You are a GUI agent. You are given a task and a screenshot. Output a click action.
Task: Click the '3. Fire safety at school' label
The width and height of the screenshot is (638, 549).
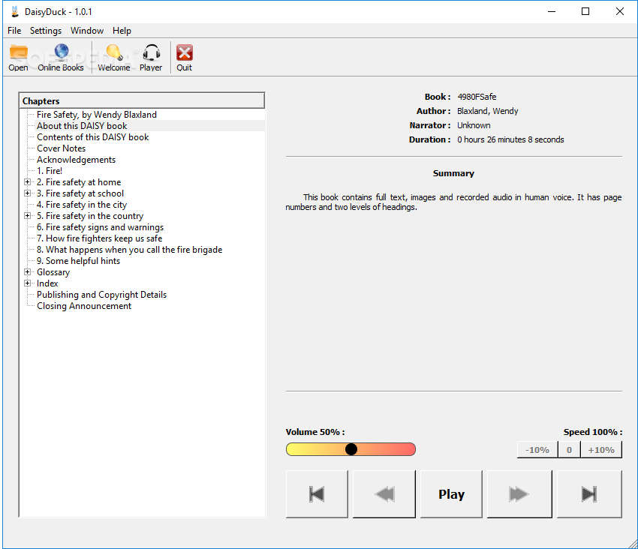point(80,193)
